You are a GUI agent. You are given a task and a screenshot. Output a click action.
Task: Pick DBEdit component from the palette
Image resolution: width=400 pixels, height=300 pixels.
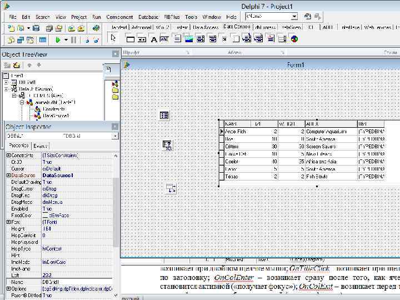click(x=164, y=39)
